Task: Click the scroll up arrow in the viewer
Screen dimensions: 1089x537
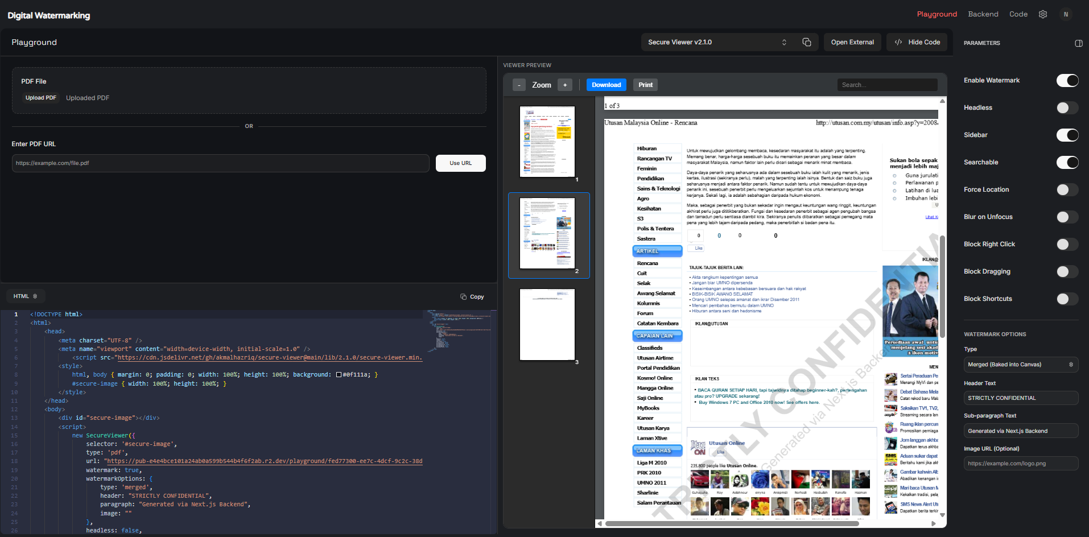Action: click(942, 101)
